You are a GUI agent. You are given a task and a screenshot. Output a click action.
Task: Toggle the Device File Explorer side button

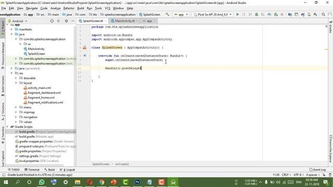point(330,149)
